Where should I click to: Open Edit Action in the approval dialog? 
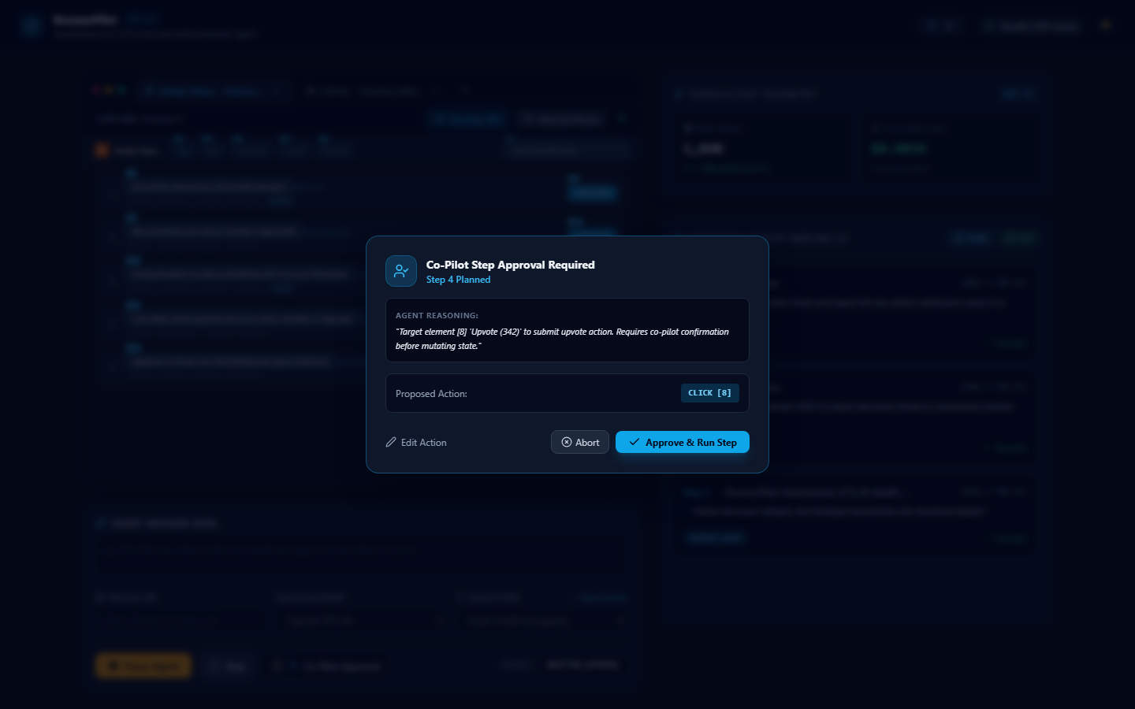coord(416,443)
